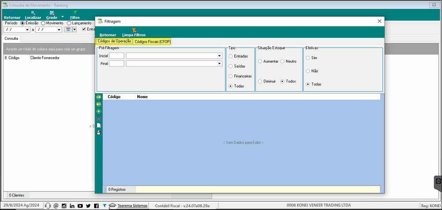Click the document load icon in sidebar

99,125
